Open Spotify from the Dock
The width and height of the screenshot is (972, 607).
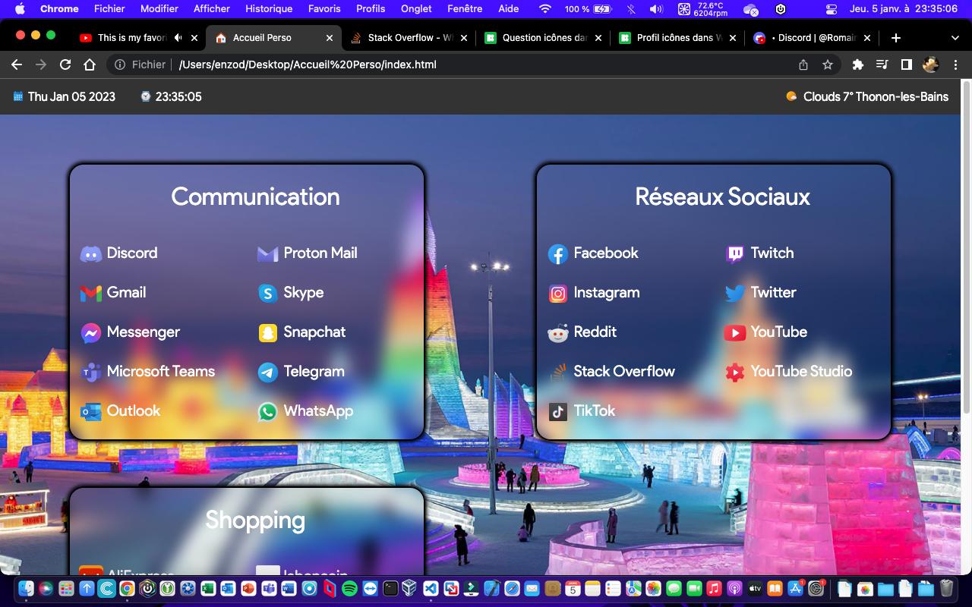tap(349, 588)
